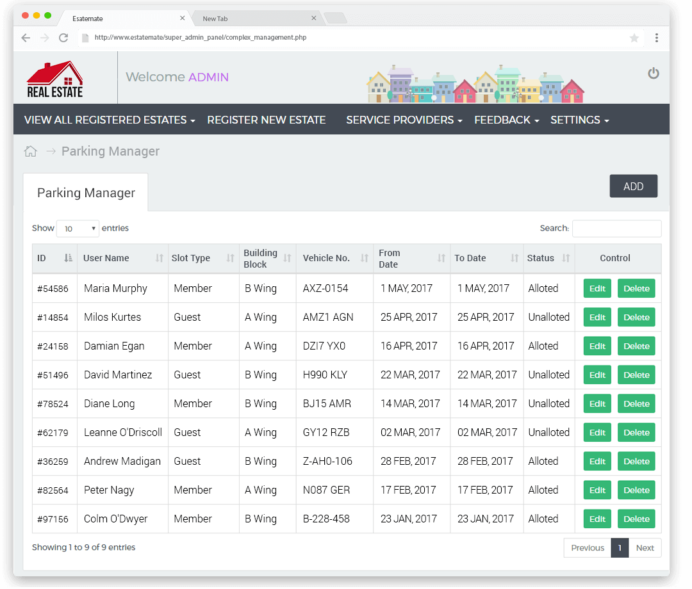Expand the Service Providers menu

pyautogui.click(x=404, y=120)
